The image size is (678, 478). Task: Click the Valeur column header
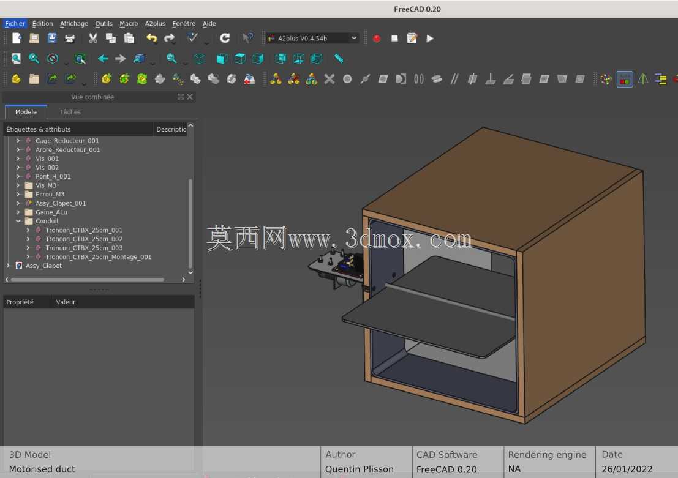(124, 302)
